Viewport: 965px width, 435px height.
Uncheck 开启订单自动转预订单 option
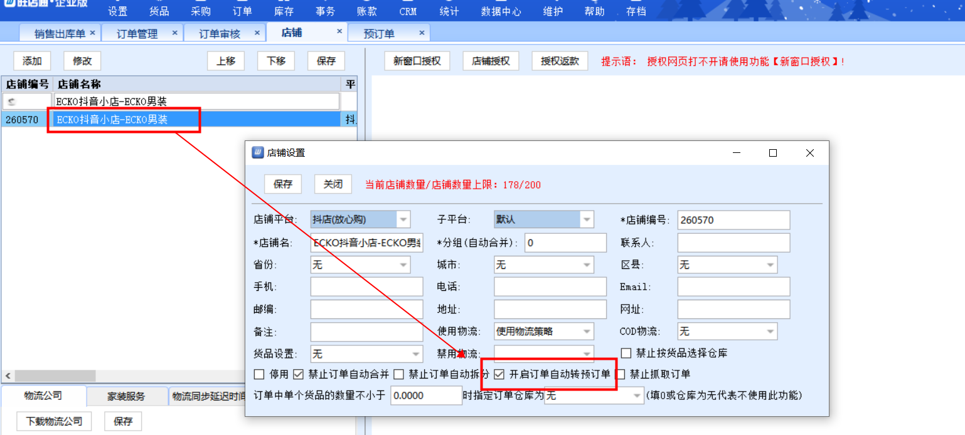pyautogui.click(x=499, y=374)
